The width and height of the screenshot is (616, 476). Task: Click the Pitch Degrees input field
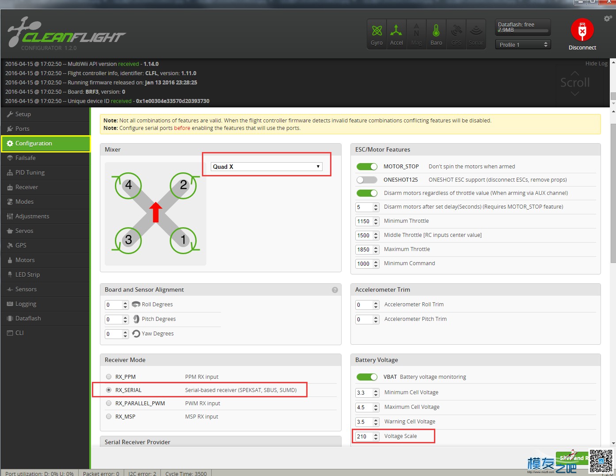(117, 319)
